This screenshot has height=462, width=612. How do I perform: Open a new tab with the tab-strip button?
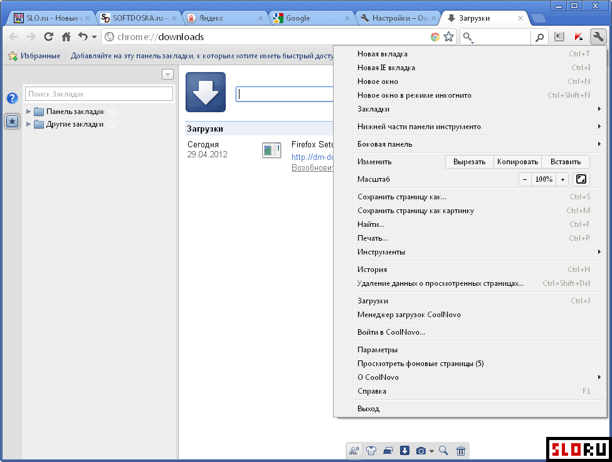click(539, 18)
